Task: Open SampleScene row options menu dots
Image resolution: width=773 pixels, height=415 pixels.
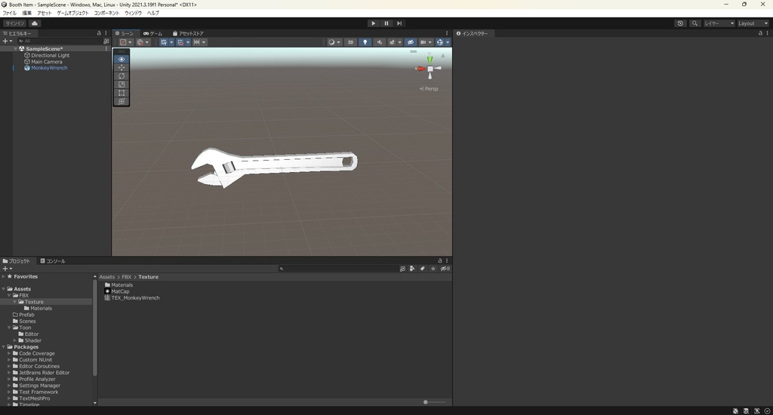Action: (x=106, y=49)
